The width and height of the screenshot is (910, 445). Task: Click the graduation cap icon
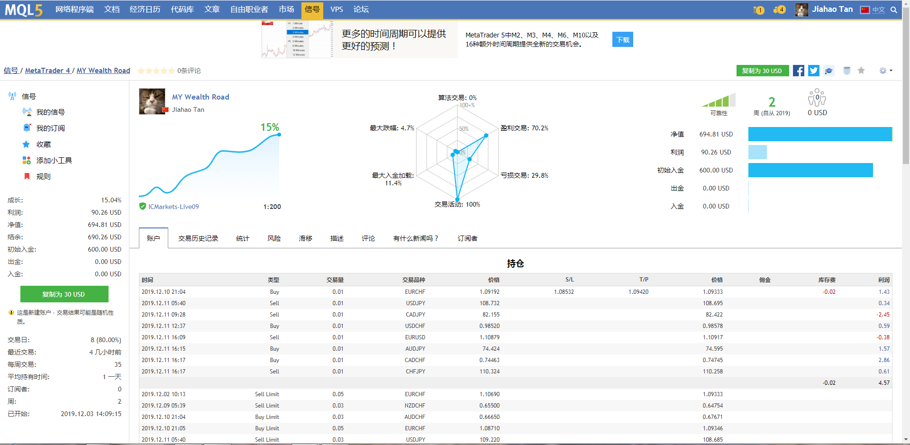[x=829, y=71]
